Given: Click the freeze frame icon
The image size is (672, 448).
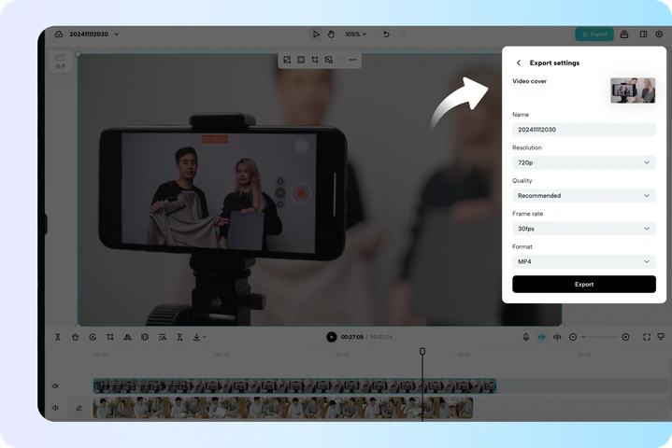Looking at the screenshot, I should pyautogui.click(x=145, y=337).
